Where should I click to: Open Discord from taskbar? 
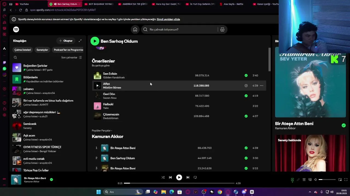[x=244, y=192]
